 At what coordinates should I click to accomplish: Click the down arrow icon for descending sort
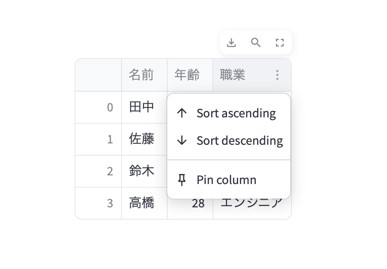coord(182,141)
